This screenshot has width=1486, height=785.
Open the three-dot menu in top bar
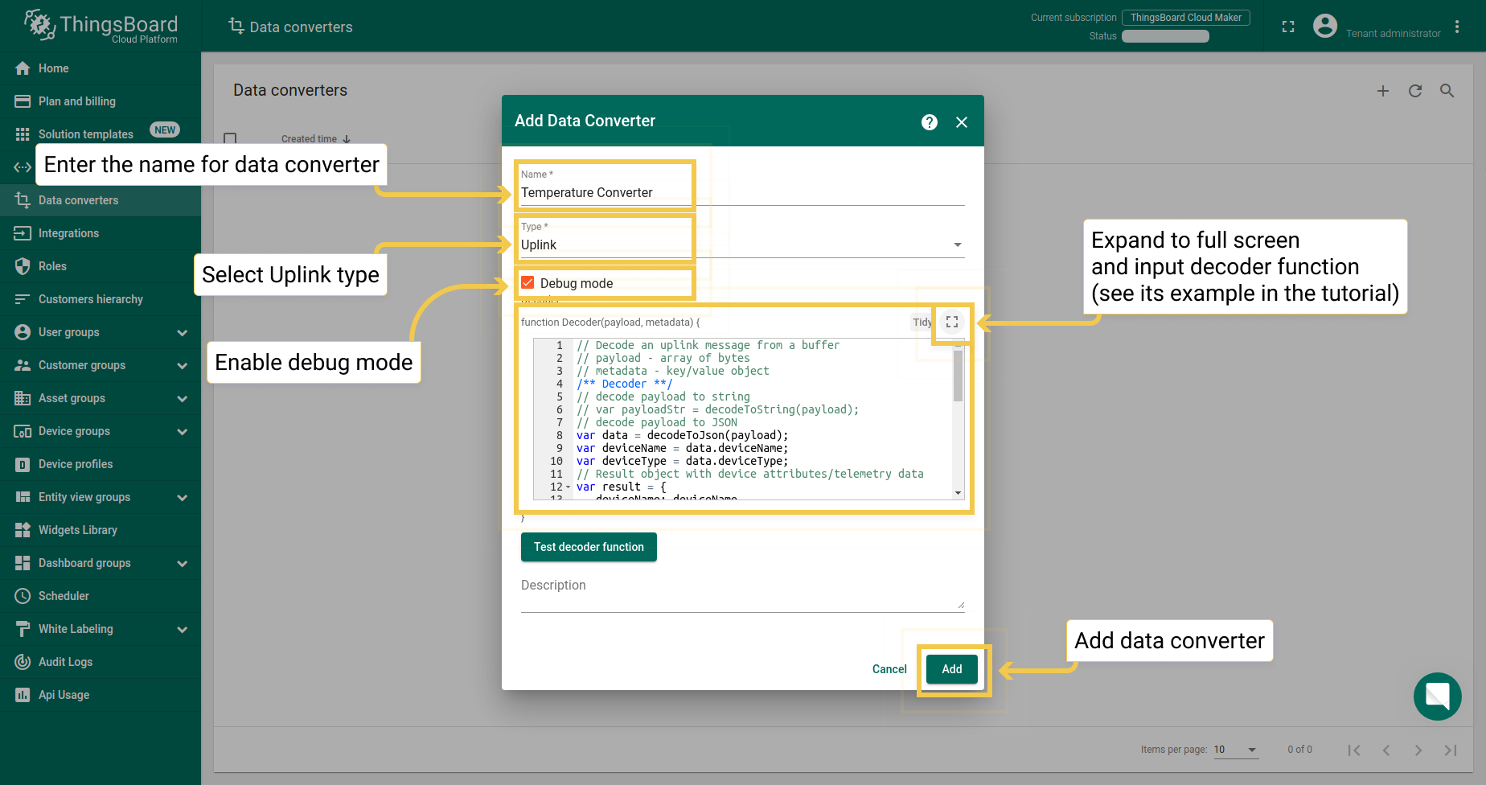pyautogui.click(x=1457, y=27)
